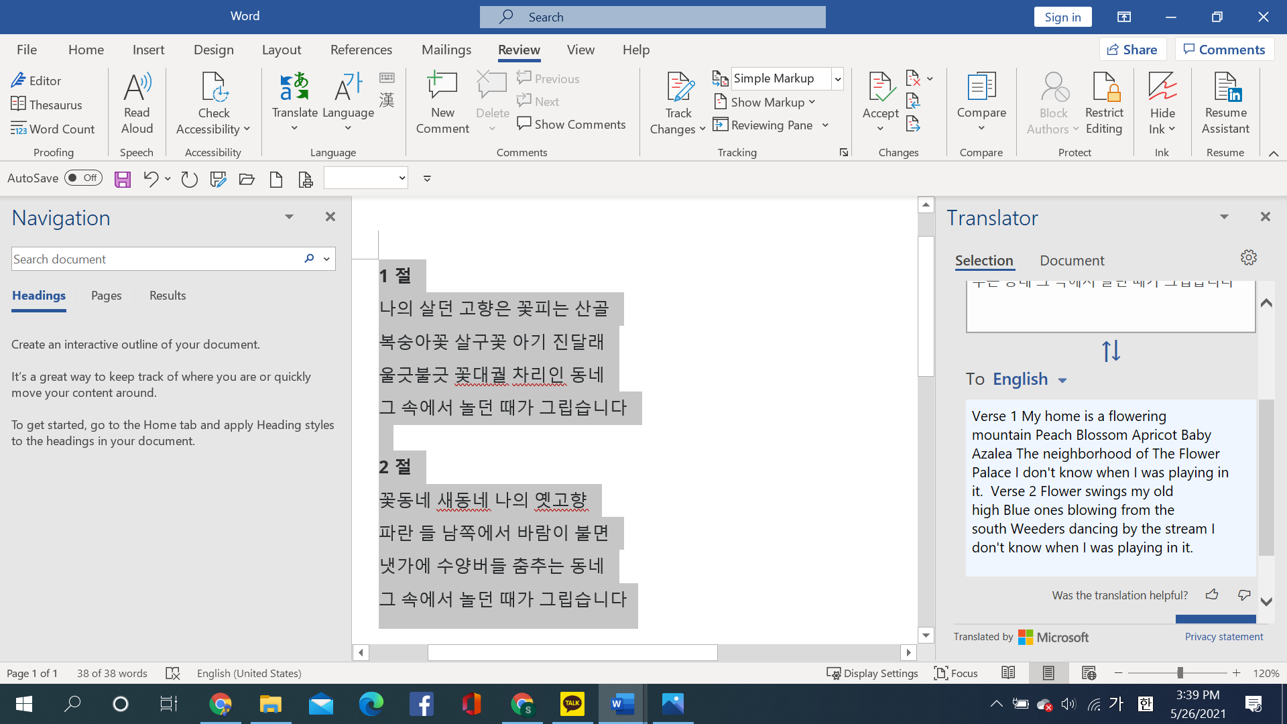
Task: Open the Thesaurus
Action: click(x=46, y=105)
